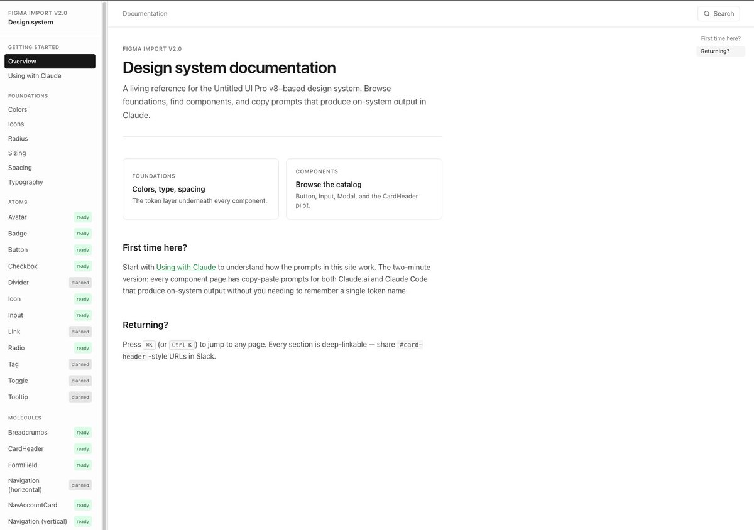Click the MOLECULES section label
This screenshot has width=754, height=530.
pos(25,418)
